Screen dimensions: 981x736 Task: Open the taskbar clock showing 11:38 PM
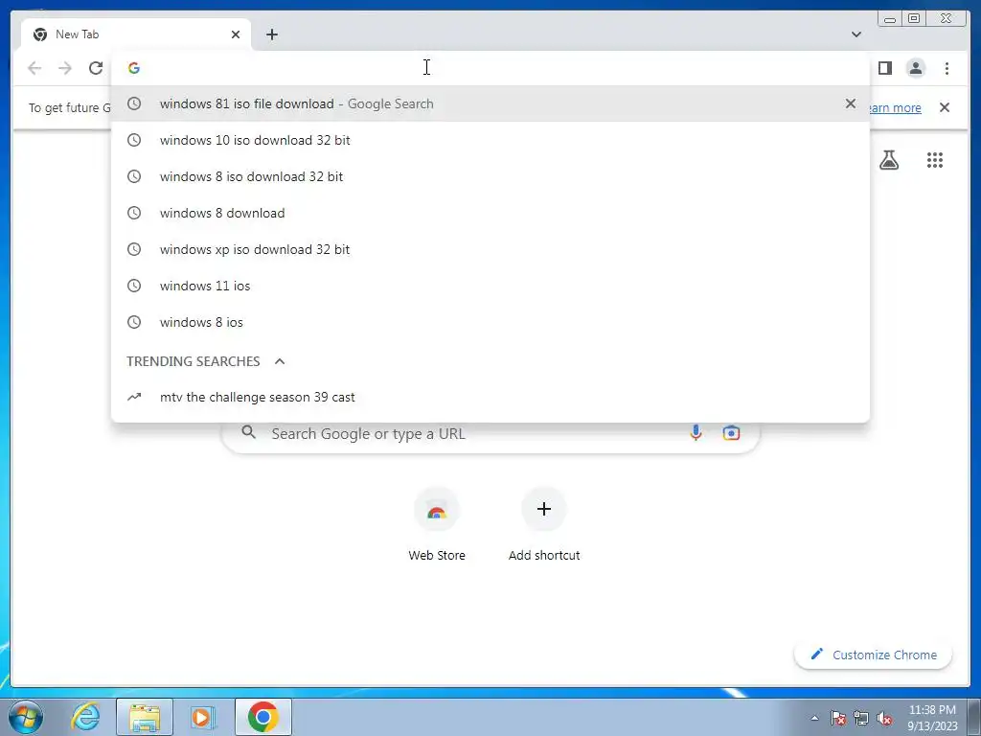point(932,718)
